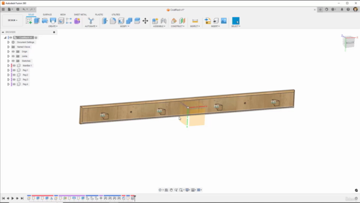Toggle visibility of Peg 2 component
360x203 pixels.
tap(14, 75)
